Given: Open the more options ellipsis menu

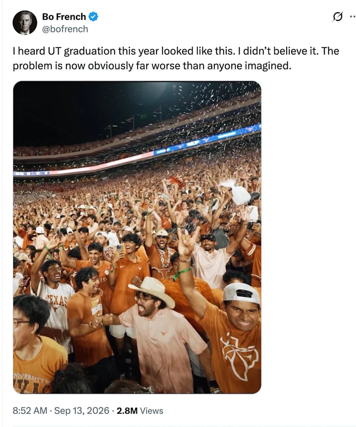Looking at the screenshot, I should point(352,17).
